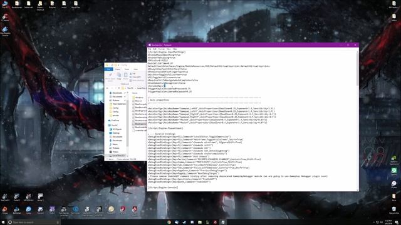Open the blue File tab in File Explorer
The image size is (401, 225).
[108, 69]
